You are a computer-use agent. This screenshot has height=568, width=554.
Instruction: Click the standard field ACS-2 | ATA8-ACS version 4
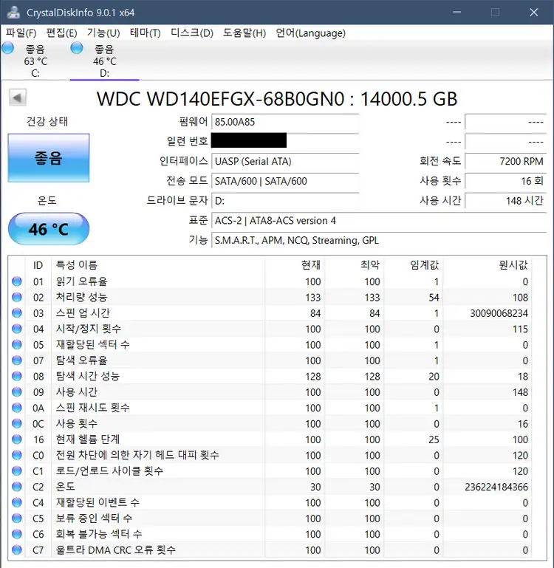(x=379, y=220)
